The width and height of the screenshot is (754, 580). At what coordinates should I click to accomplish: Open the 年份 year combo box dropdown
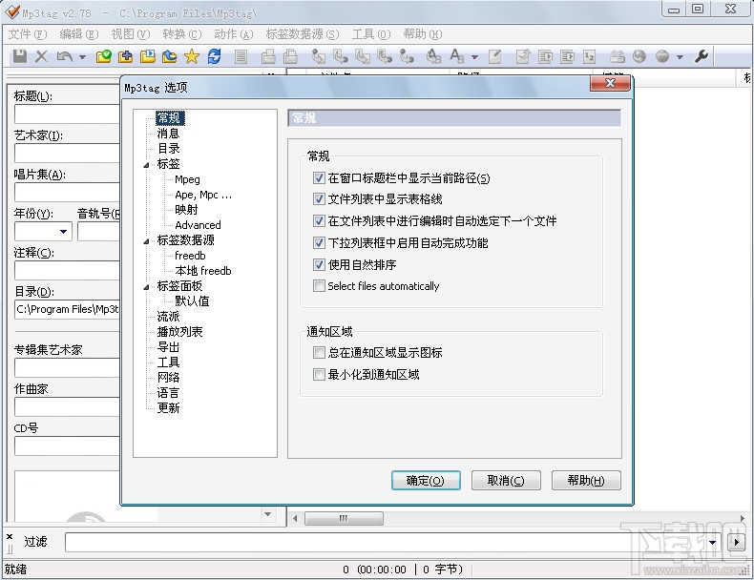(x=63, y=232)
